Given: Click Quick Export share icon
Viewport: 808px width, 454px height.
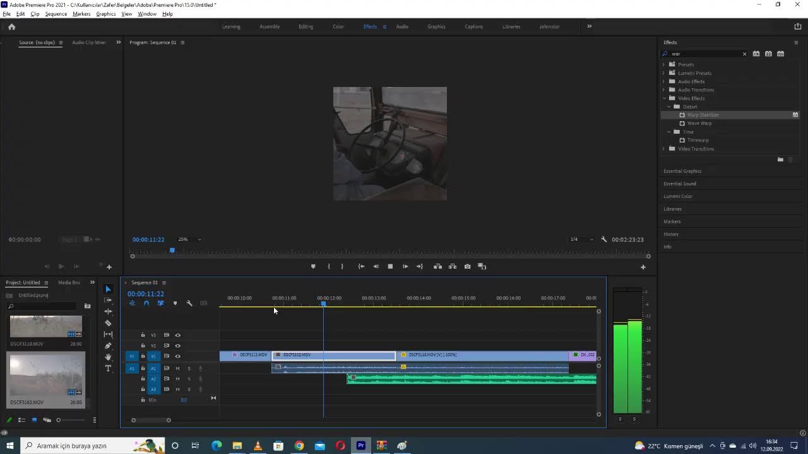Looking at the screenshot, I should point(798,26).
